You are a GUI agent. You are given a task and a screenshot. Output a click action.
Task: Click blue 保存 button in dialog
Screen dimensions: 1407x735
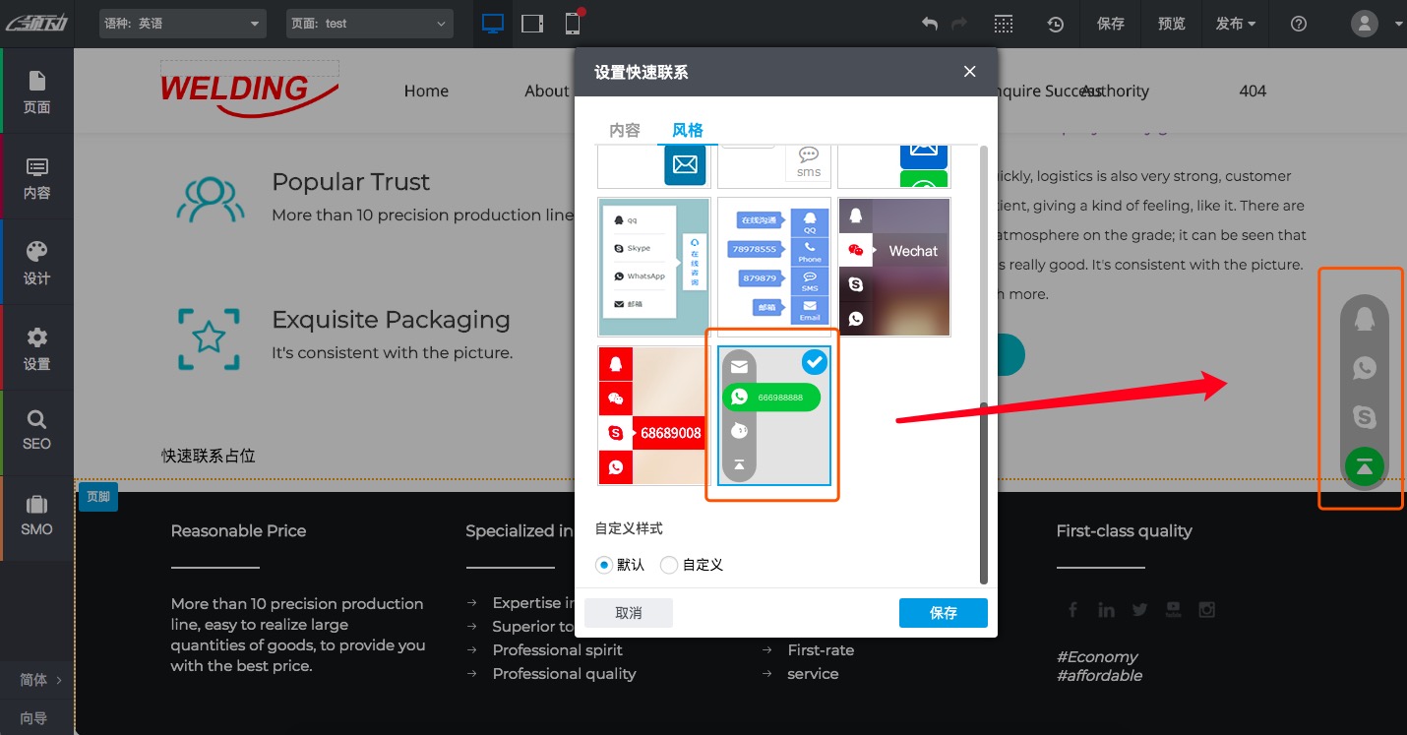tap(943, 612)
